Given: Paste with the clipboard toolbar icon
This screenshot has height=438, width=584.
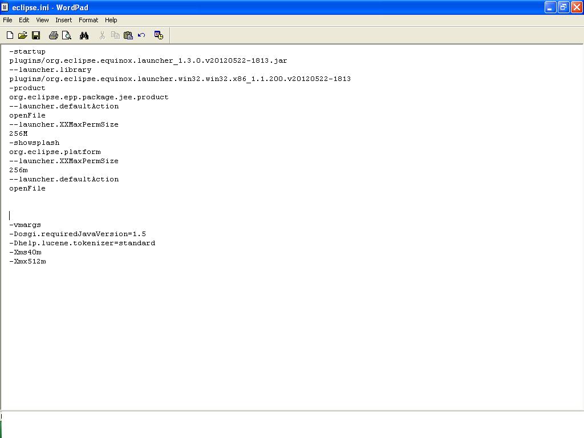Looking at the screenshot, I should 128,35.
